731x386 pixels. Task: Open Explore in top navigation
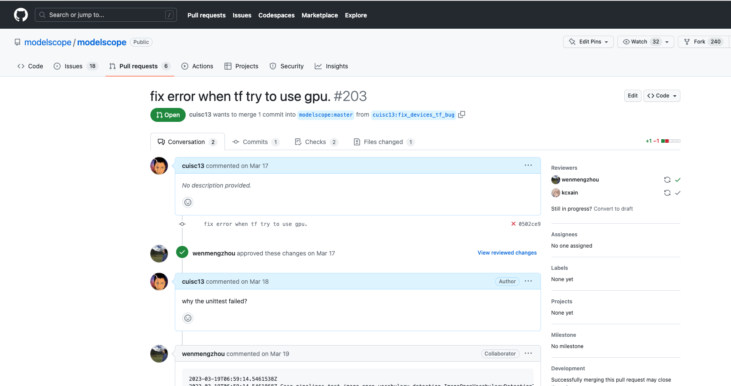click(356, 15)
